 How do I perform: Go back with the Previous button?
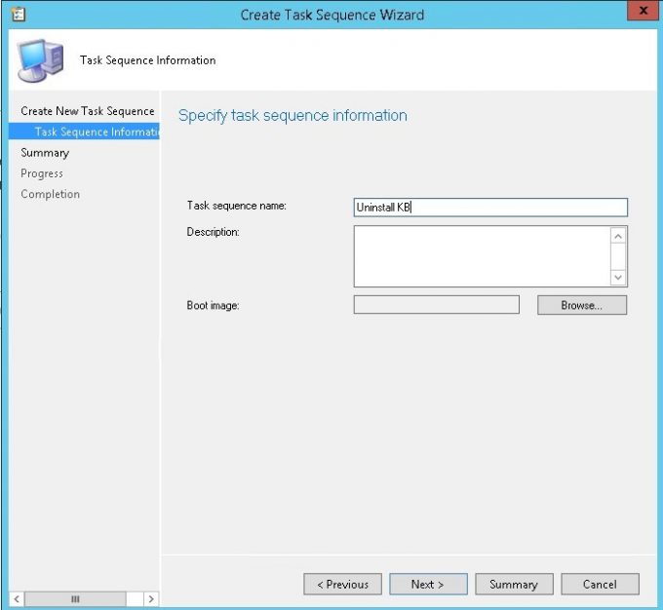point(341,584)
